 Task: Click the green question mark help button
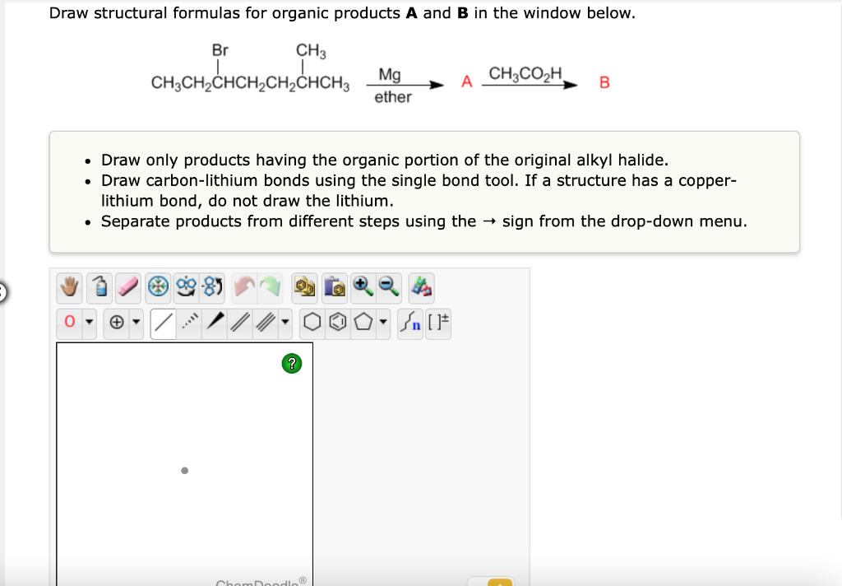[x=292, y=363]
